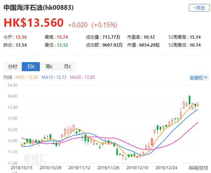Image resolution: width=211 pixels, height=173 pixels.
Task: Toggle the MA20 moving average legend
Action: (x=82, y=77)
